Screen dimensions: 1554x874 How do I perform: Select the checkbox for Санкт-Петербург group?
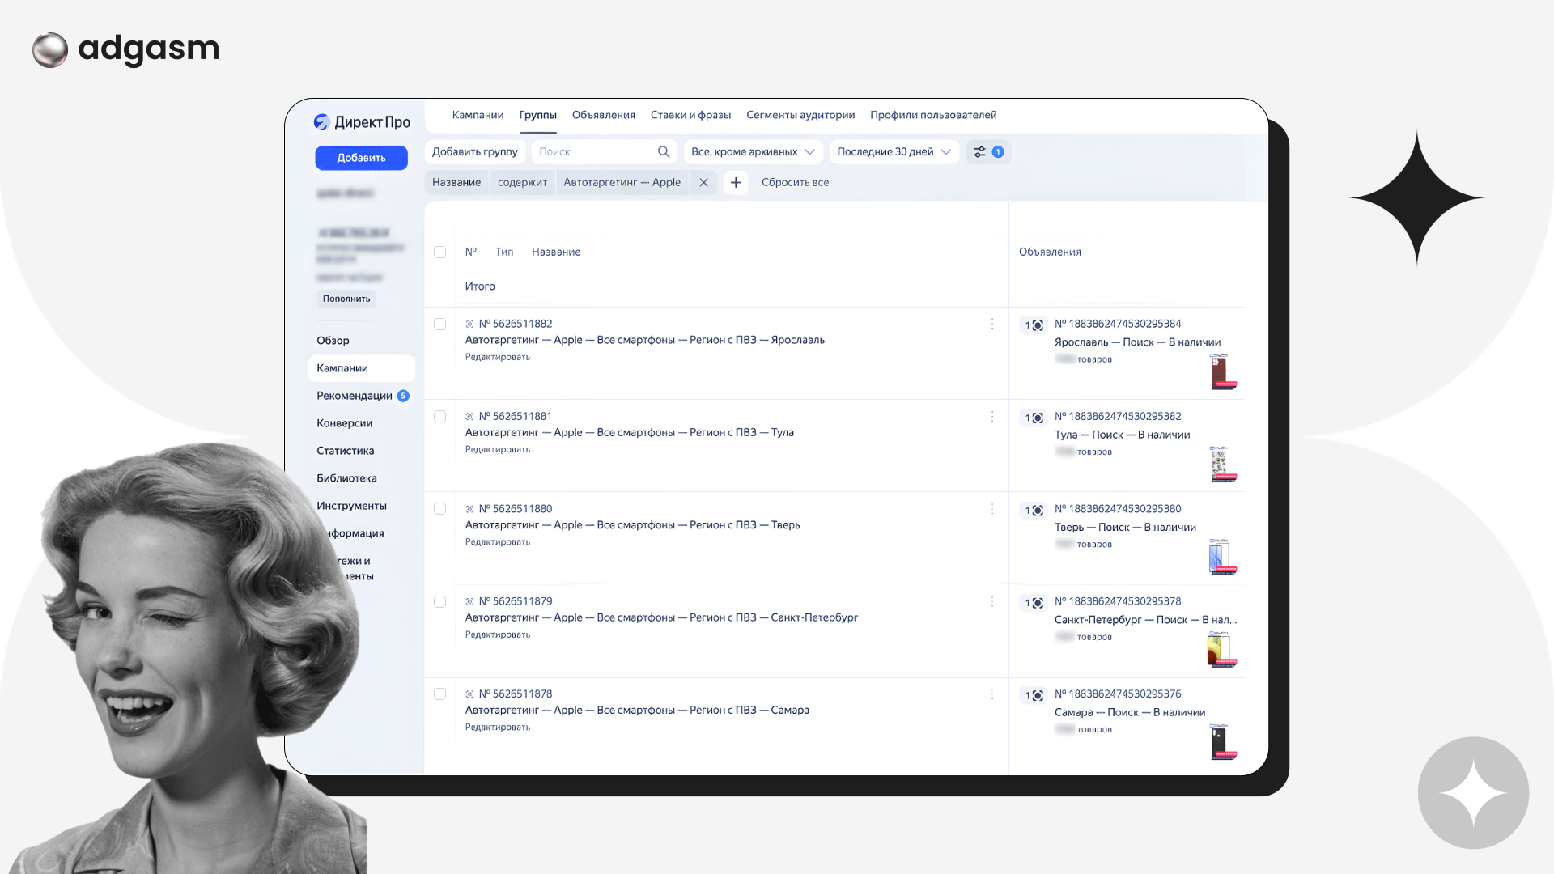coord(439,602)
